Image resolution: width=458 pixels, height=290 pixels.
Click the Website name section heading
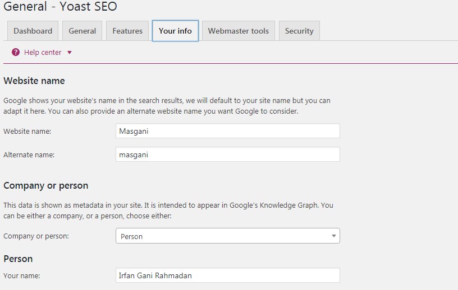(x=34, y=81)
